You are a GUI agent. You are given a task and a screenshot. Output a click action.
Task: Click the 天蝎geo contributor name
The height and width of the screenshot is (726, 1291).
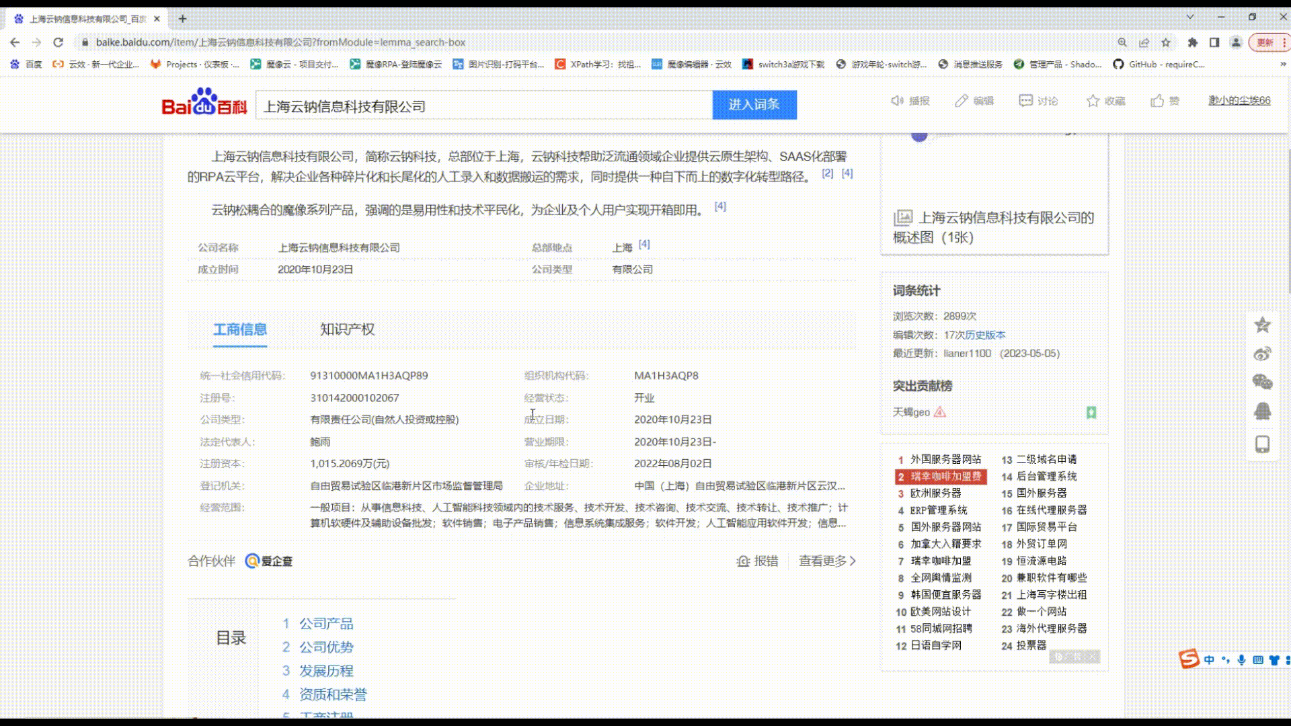(911, 412)
